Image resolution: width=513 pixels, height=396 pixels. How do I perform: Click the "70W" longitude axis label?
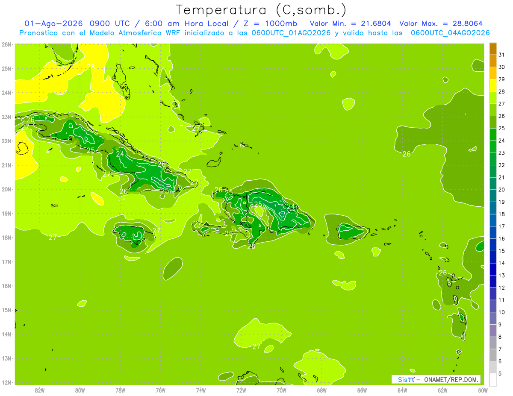(281, 390)
